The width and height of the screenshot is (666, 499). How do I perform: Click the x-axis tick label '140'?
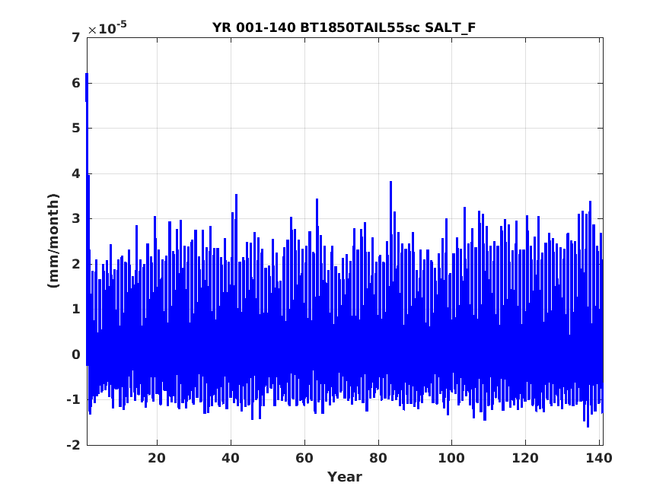coord(599,458)
